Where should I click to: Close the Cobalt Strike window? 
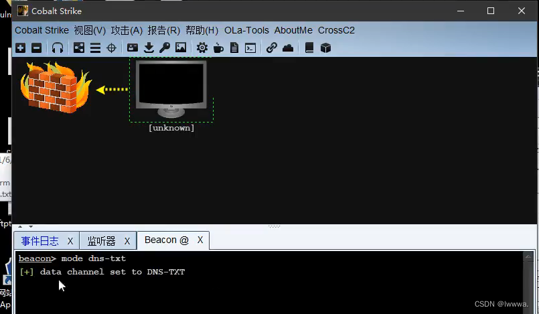[x=522, y=11]
